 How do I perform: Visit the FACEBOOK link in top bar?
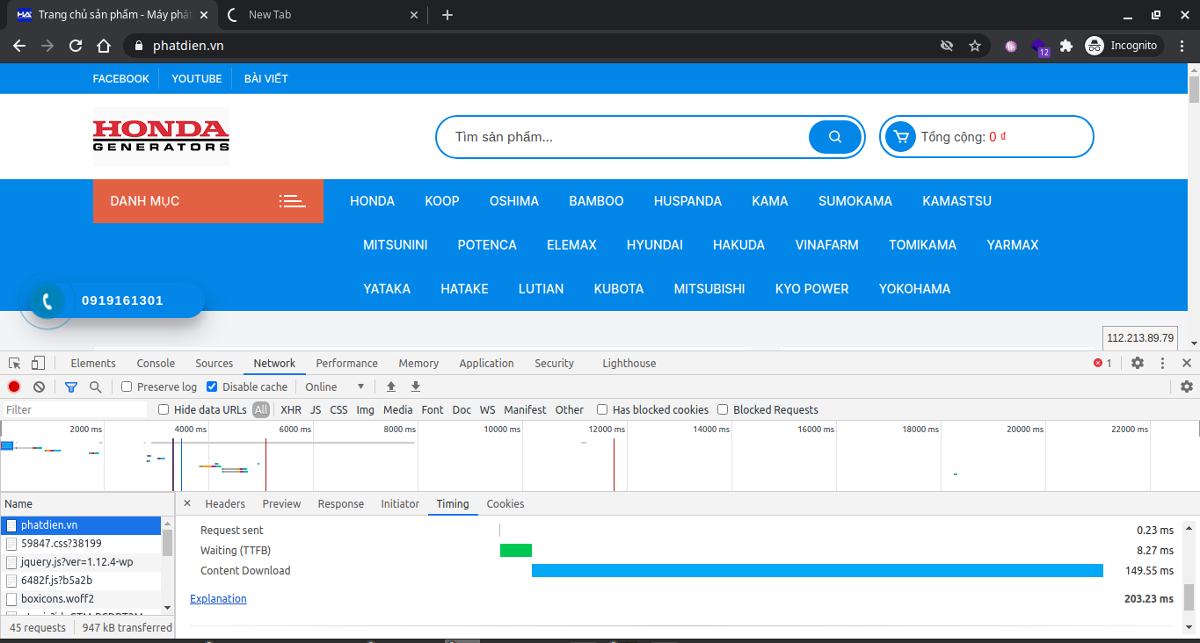[121, 79]
